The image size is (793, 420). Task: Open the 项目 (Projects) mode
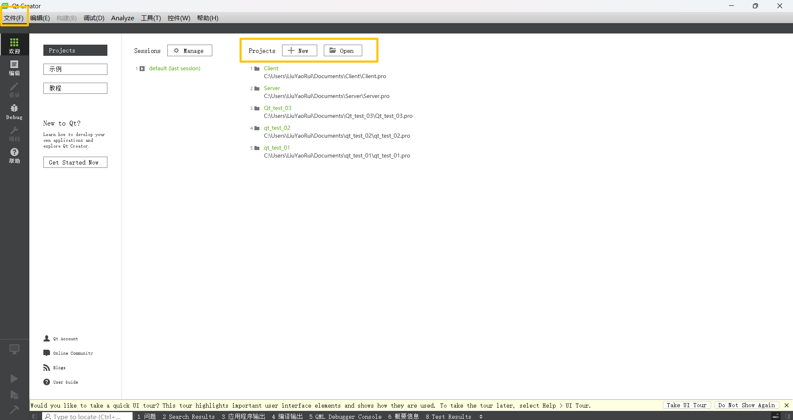[14, 134]
